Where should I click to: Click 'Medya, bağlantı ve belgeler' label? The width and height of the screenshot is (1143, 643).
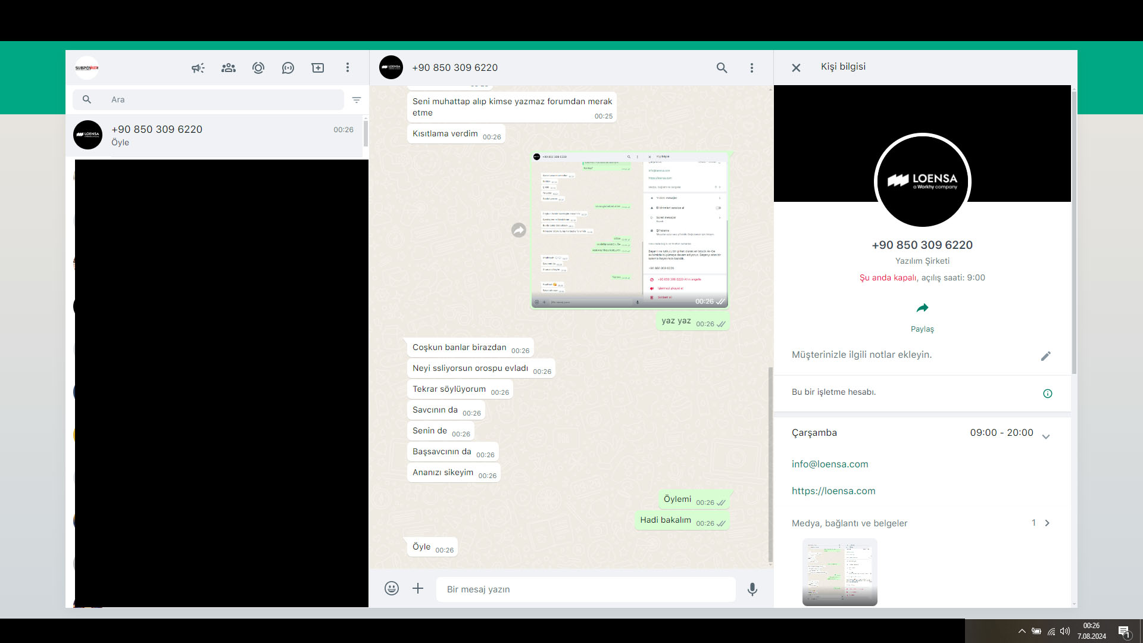pos(850,523)
